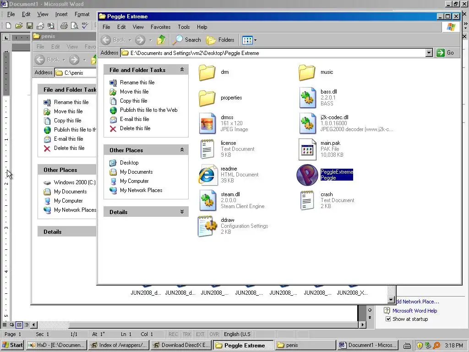
Task: Open the address bar dropdown in Peggle Extreme
Action: 429,53
